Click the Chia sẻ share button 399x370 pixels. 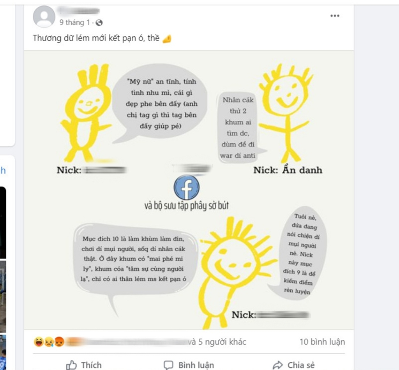tap(293, 365)
